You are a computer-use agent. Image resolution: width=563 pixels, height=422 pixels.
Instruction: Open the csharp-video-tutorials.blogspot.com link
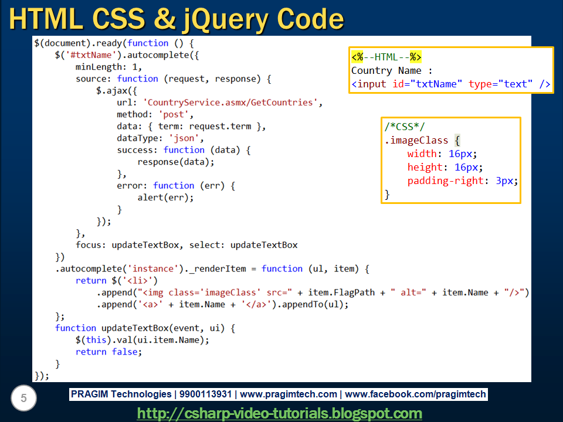tap(279, 413)
